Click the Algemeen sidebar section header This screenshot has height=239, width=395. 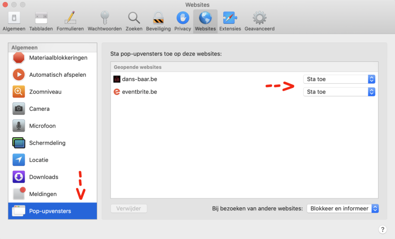click(x=52, y=48)
